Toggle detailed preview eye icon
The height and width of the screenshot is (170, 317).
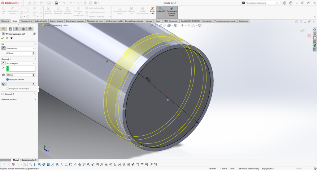coord(11,38)
